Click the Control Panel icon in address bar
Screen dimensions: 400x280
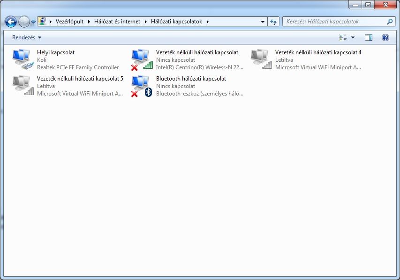pyautogui.click(x=42, y=21)
